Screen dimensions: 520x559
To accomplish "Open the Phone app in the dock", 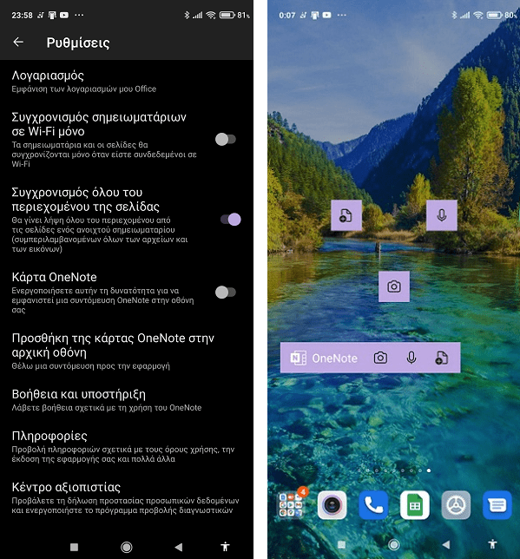I will tap(373, 505).
